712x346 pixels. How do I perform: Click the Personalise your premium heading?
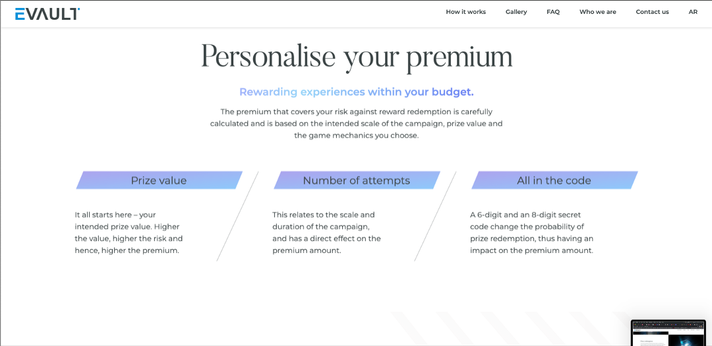click(x=357, y=57)
